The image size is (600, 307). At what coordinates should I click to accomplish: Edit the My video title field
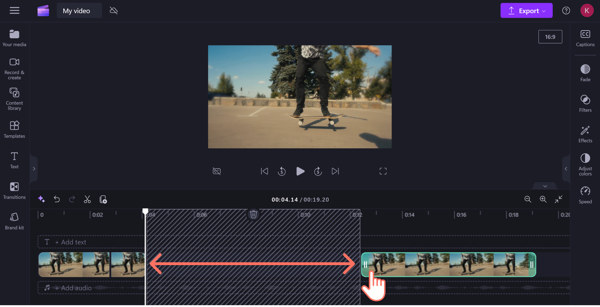point(79,11)
